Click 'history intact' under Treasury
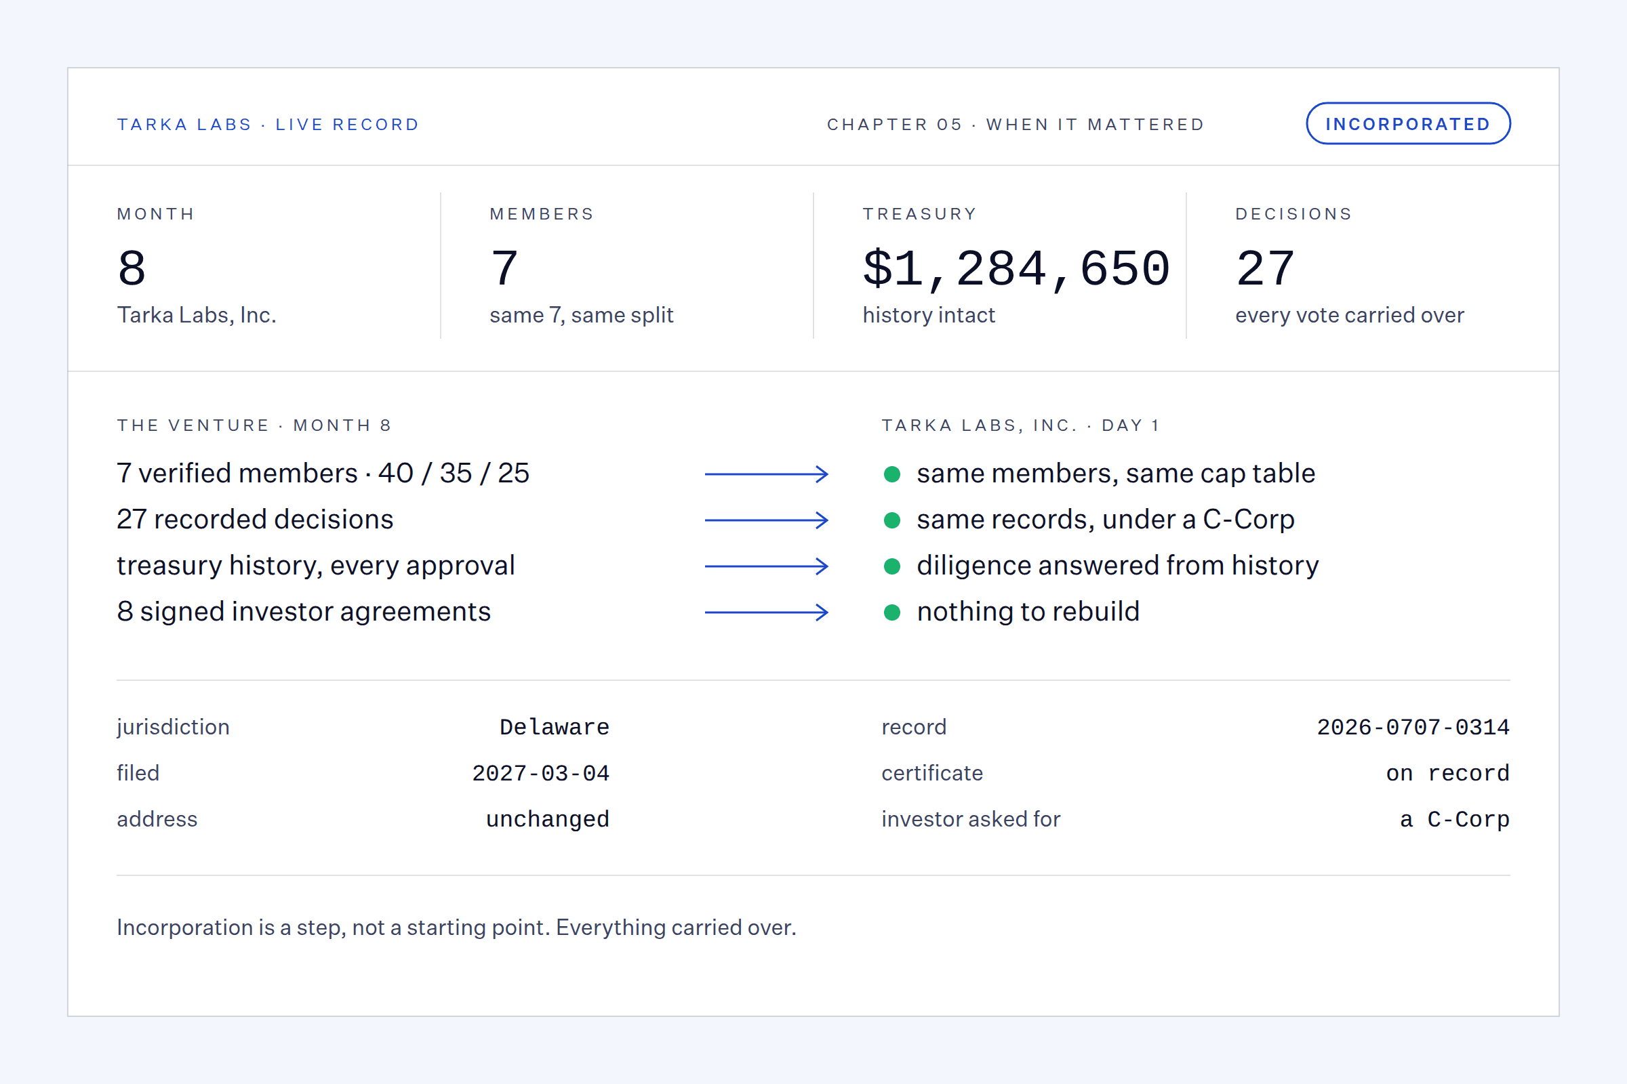1627x1084 pixels. coord(928,315)
